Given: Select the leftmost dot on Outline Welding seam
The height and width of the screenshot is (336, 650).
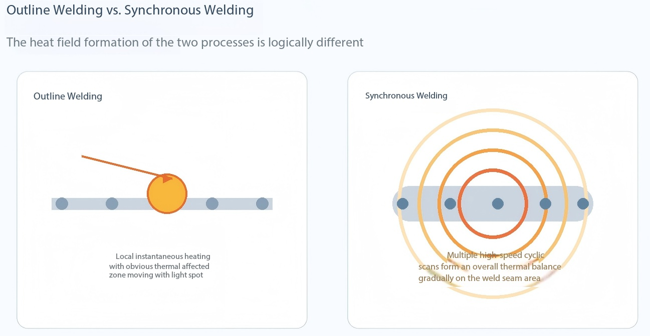Looking at the screenshot, I should [62, 203].
